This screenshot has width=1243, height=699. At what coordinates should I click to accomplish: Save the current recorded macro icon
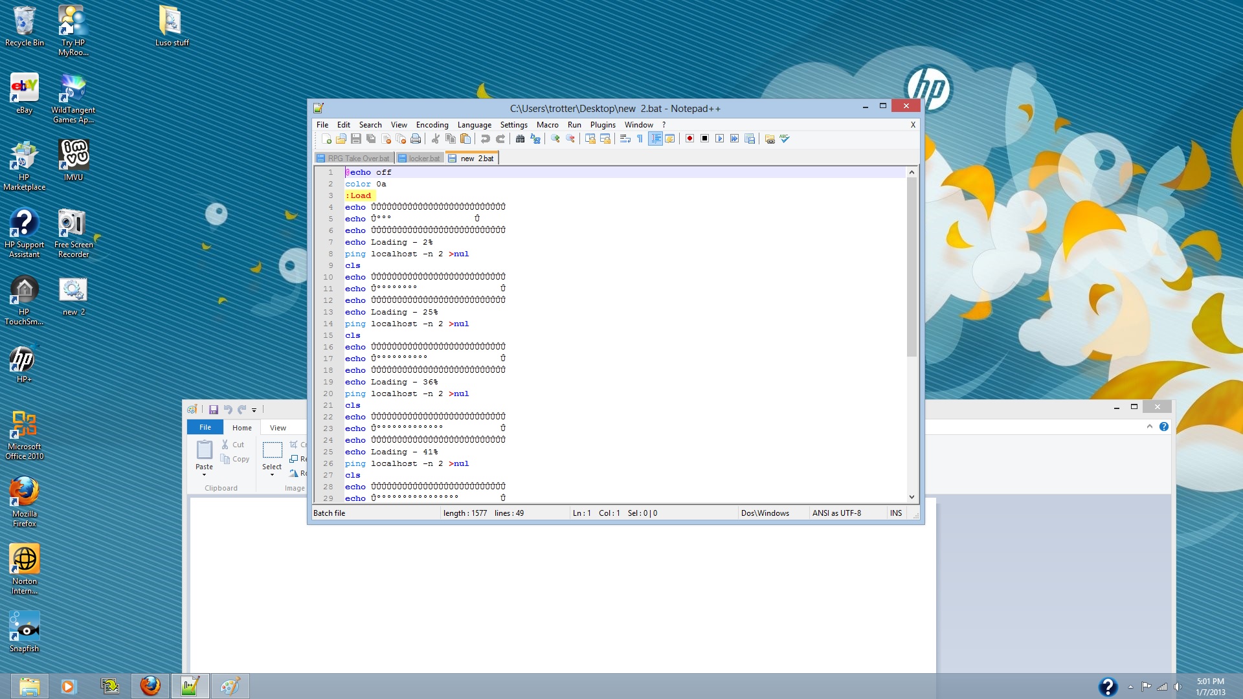coord(750,139)
